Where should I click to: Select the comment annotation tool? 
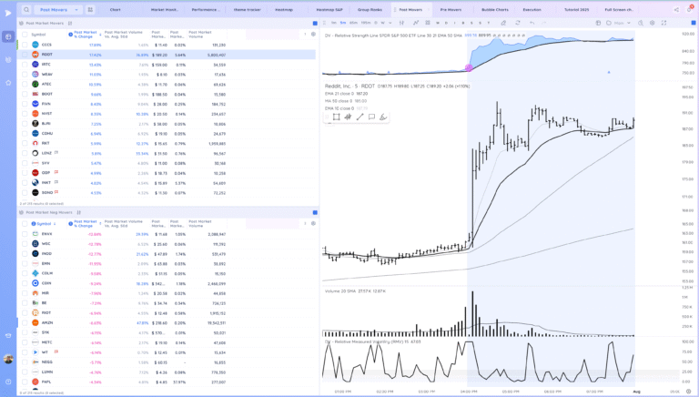(x=371, y=117)
